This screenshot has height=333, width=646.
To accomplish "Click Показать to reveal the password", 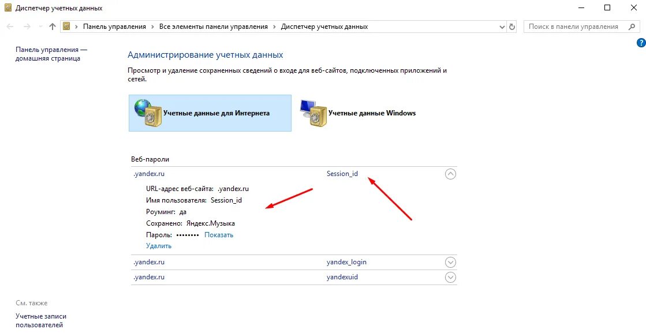I will [219, 235].
